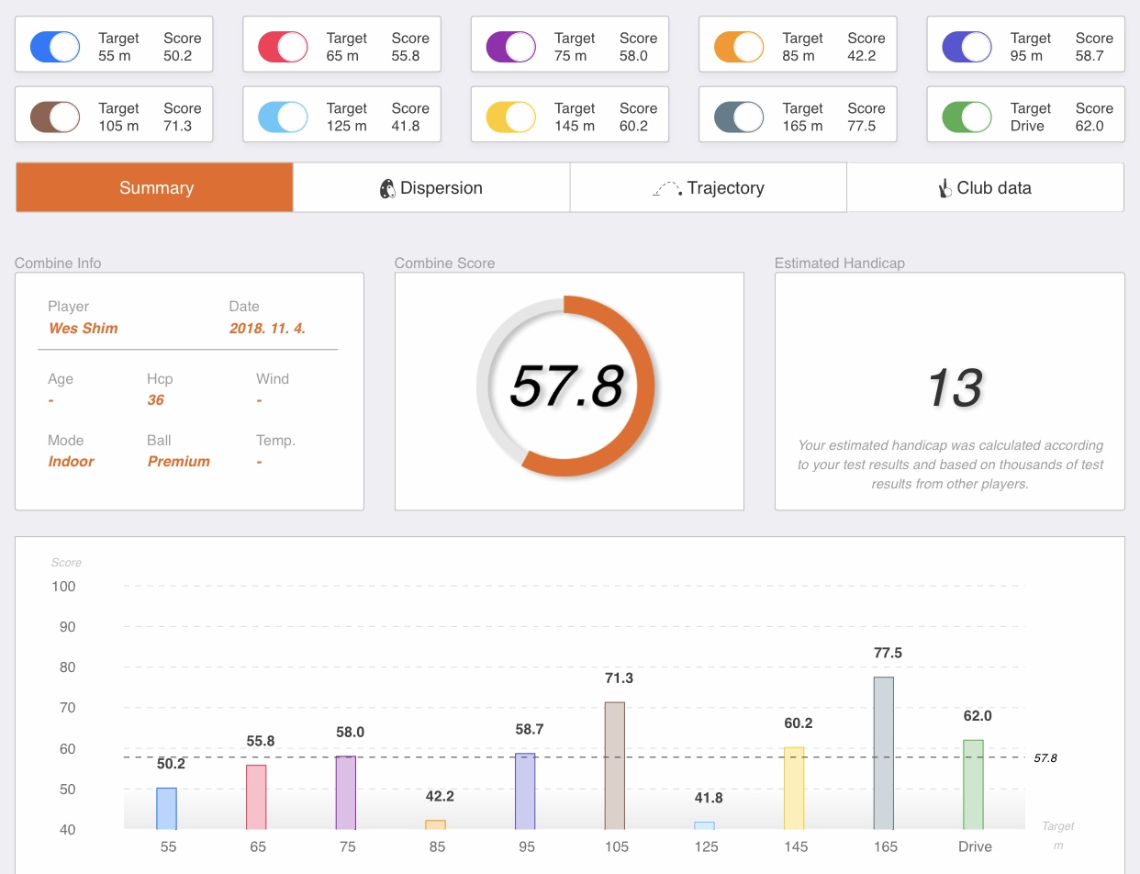Screen dimensions: 1140x874
Task: Open the Trajectory tab
Action: point(709,188)
